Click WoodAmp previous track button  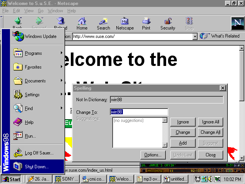(x=205, y=170)
